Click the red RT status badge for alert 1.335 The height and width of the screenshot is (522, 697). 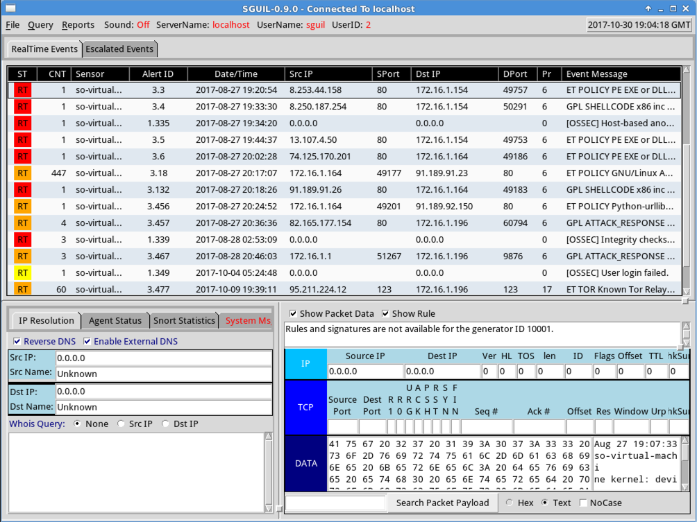[23, 123]
